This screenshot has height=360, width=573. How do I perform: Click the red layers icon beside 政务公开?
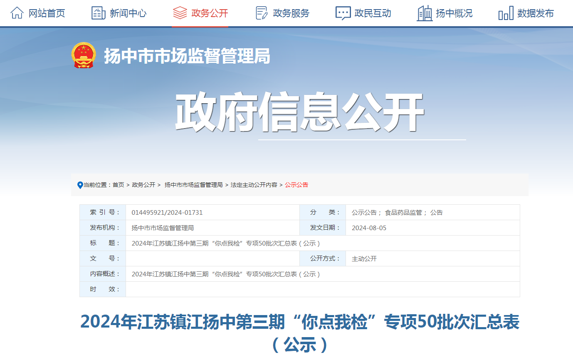point(180,13)
